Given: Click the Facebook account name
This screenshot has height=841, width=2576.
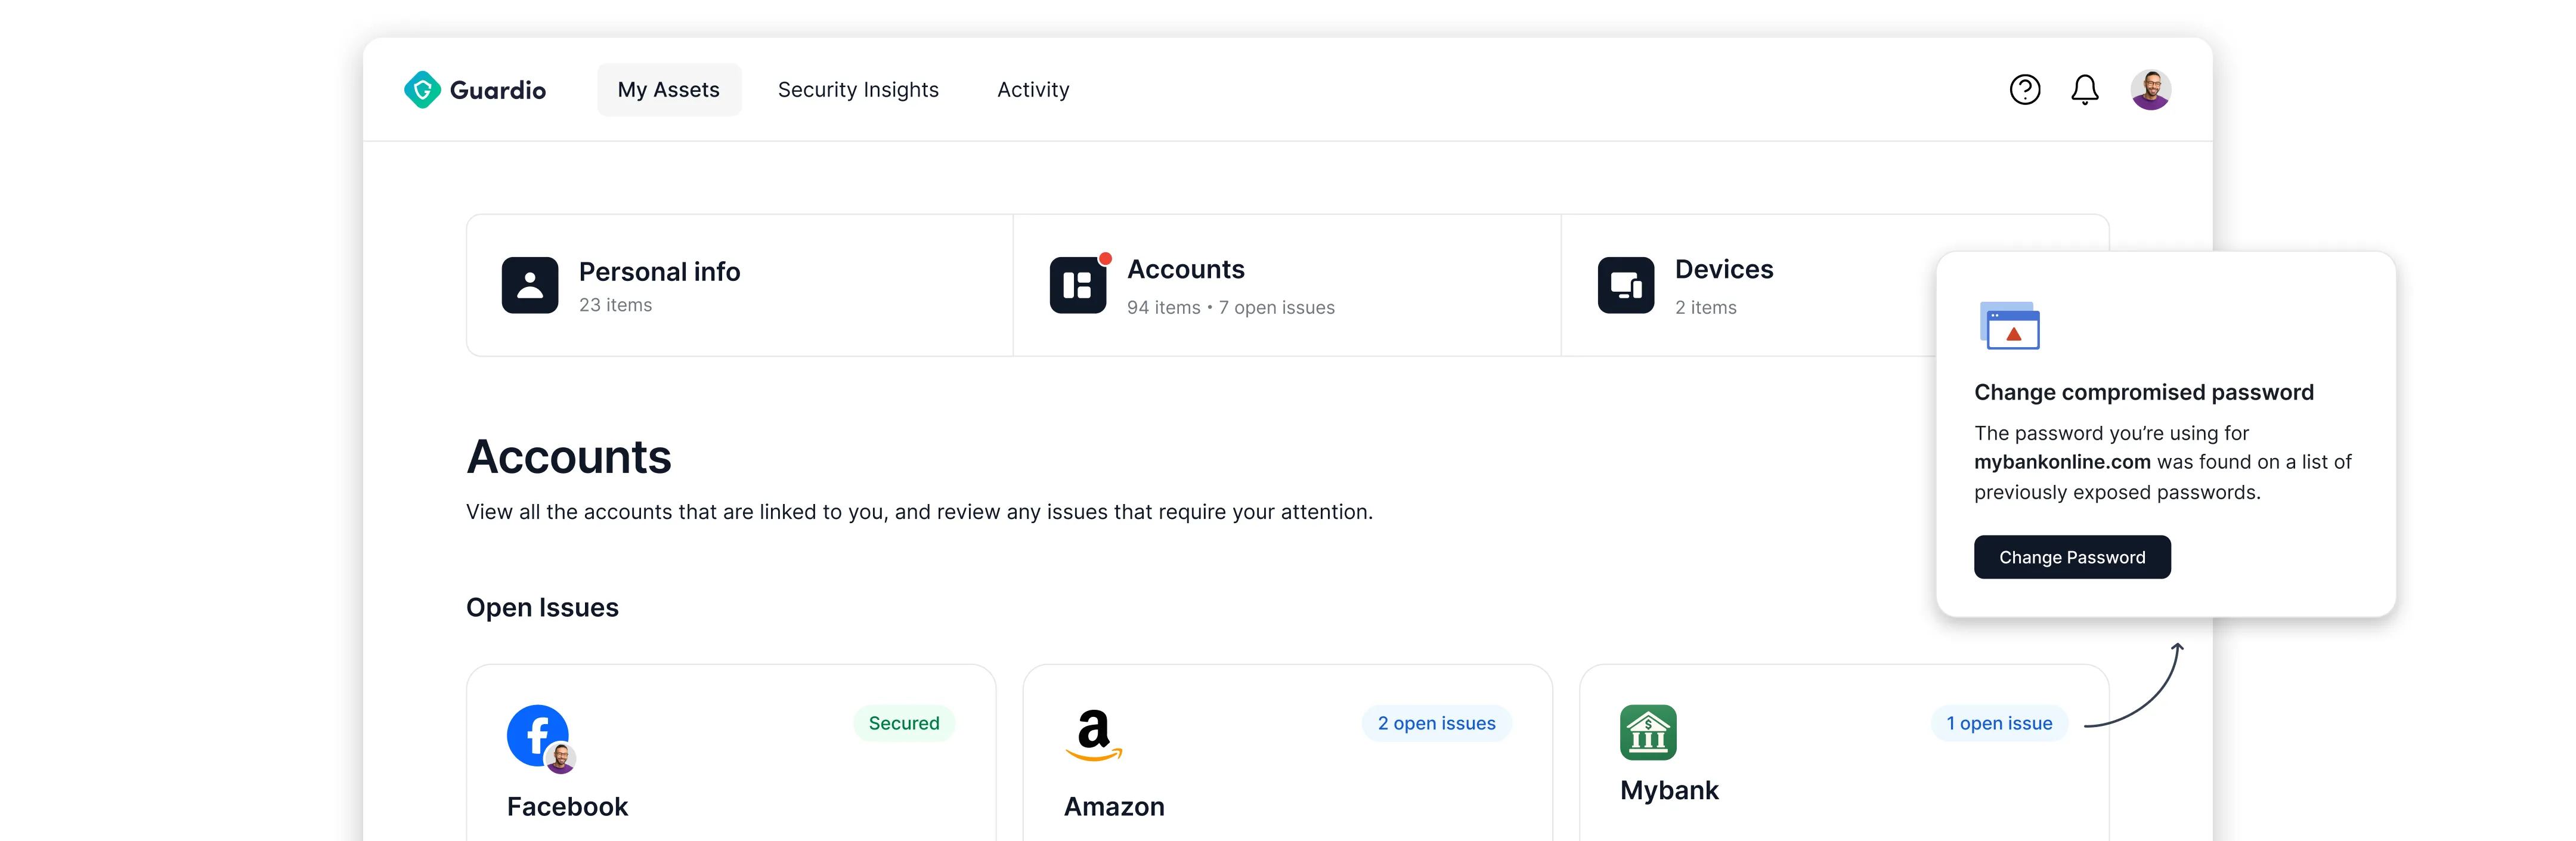Looking at the screenshot, I should click(567, 807).
